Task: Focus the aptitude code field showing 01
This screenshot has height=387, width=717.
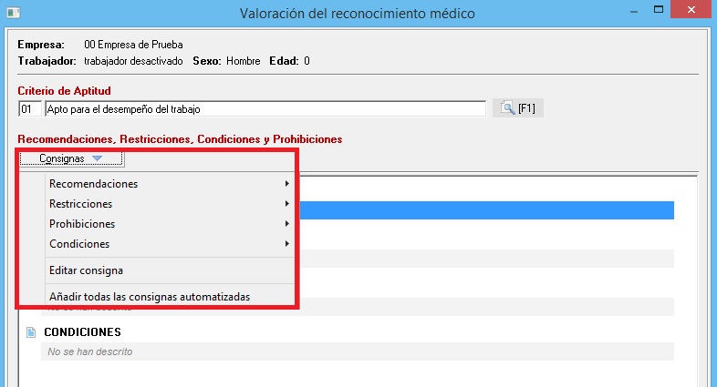Action: pos(30,109)
